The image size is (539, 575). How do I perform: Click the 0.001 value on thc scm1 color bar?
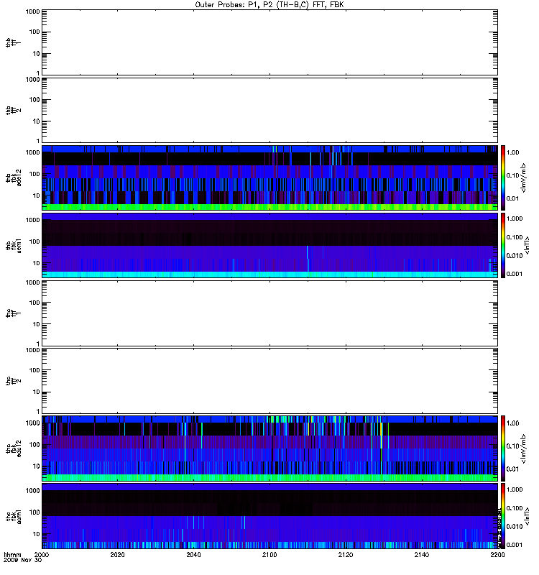[x=515, y=545]
